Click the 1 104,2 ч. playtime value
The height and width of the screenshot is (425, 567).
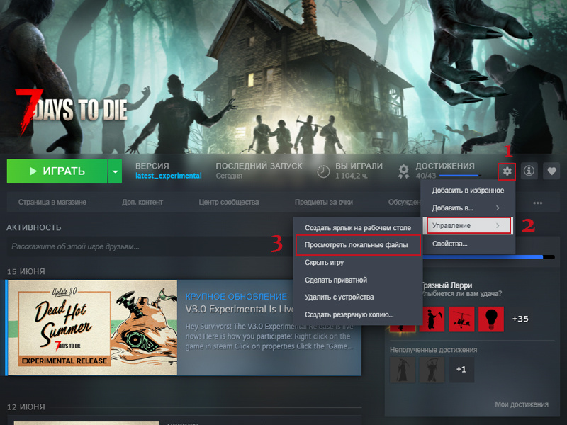[x=352, y=176]
